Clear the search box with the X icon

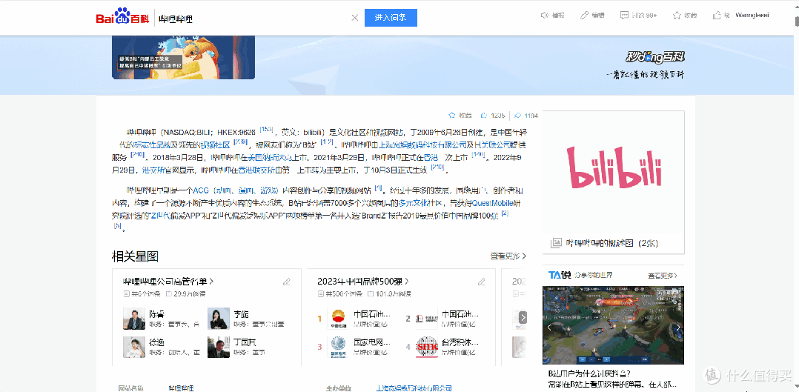point(355,18)
